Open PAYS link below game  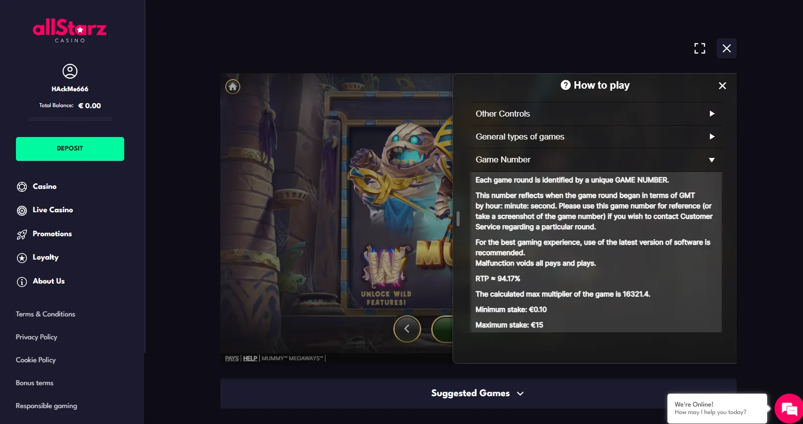pos(232,358)
